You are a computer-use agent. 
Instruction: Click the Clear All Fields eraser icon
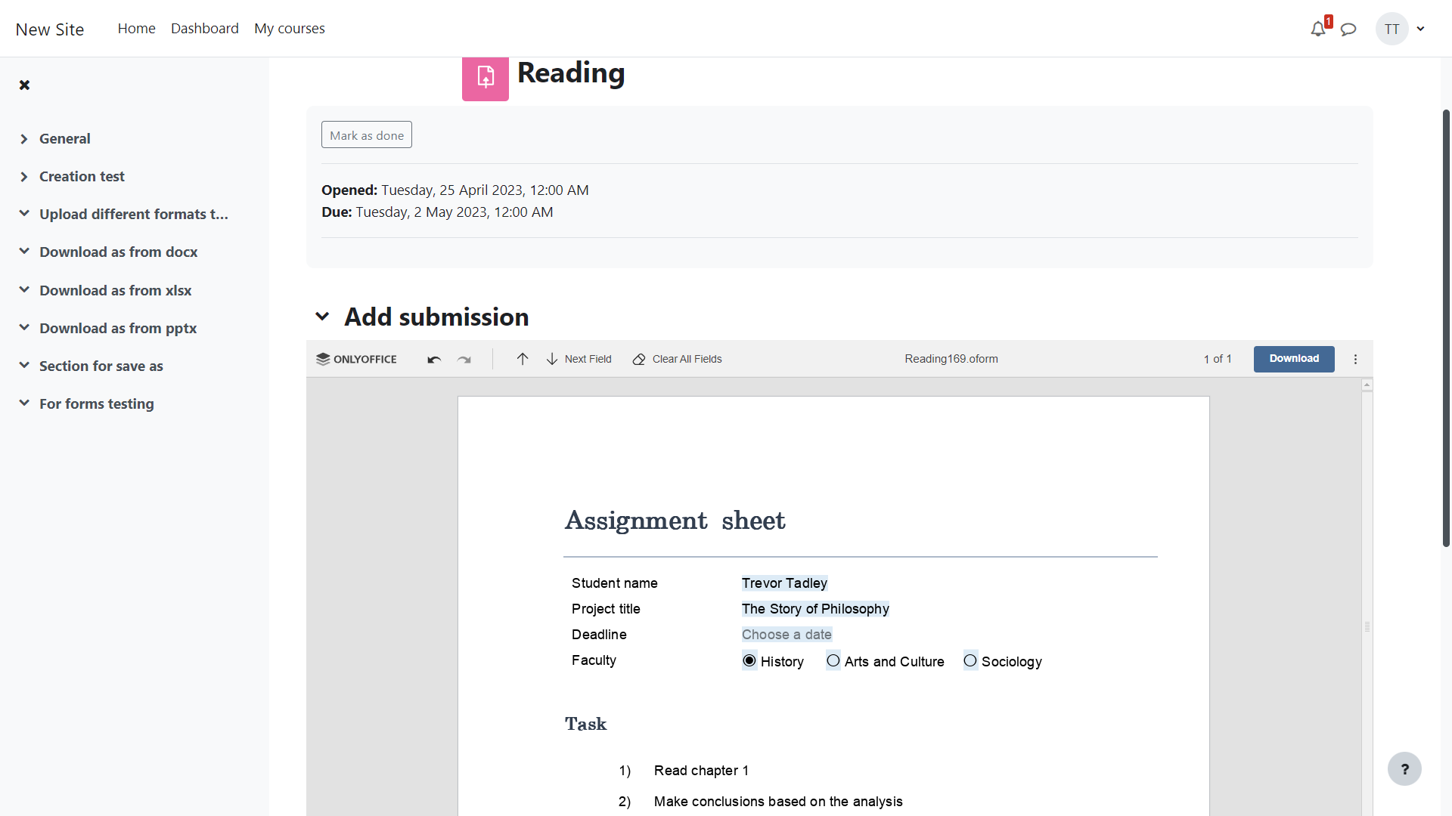click(639, 360)
